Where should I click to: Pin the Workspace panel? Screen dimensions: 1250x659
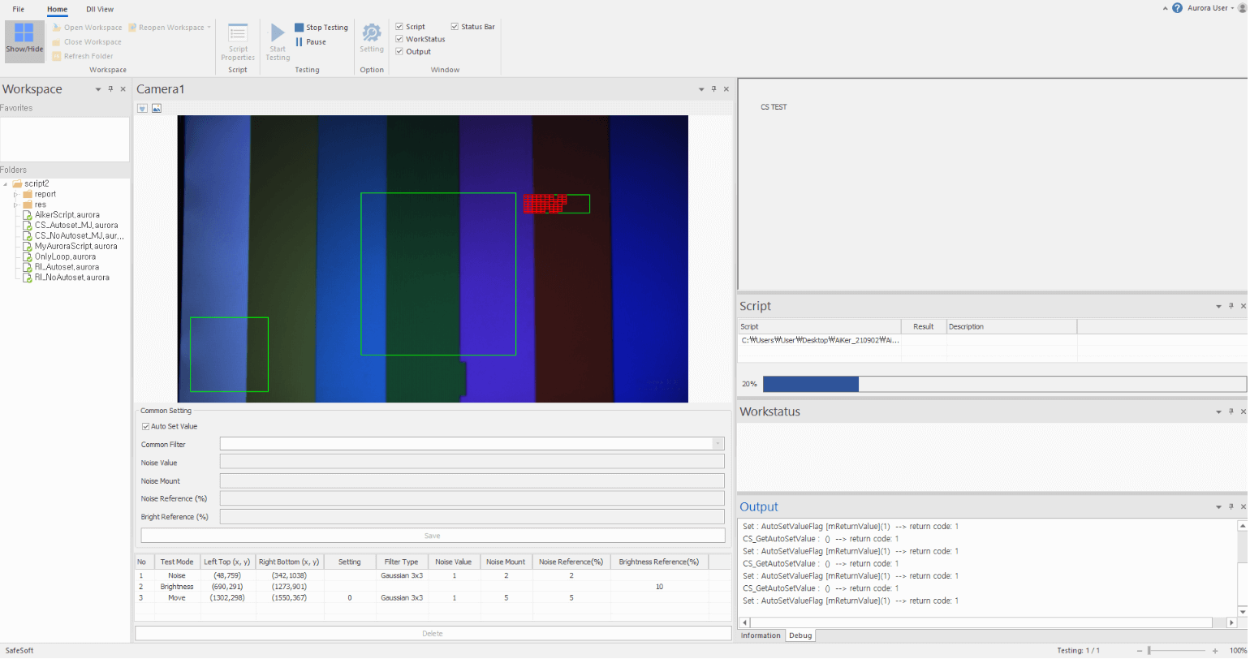click(110, 89)
